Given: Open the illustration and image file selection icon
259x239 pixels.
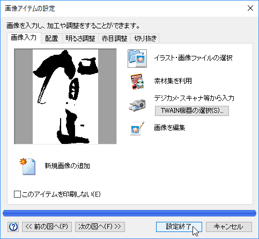Looking at the screenshot, I should tap(137, 59).
